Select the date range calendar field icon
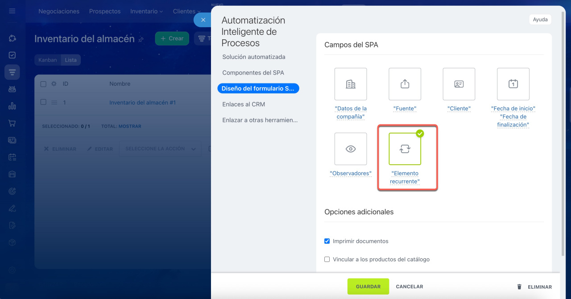The image size is (571, 299). click(x=513, y=84)
